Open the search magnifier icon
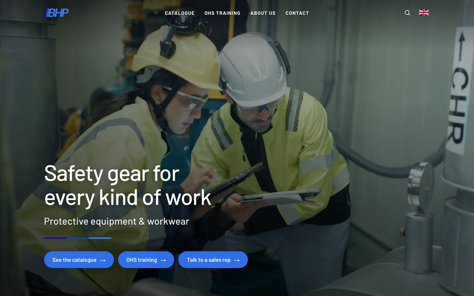474x296 pixels. tap(407, 13)
